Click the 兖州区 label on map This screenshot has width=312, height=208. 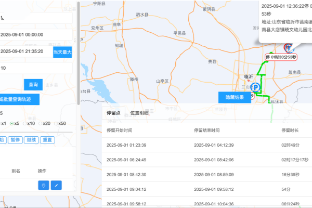[x=97, y=28]
